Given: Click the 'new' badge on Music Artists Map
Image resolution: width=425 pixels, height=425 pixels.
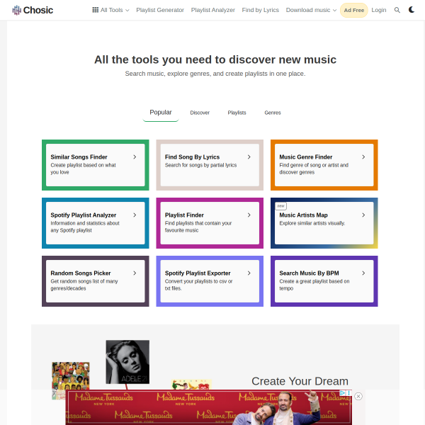Looking at the screenshot, I should click(x=280, y=206).
